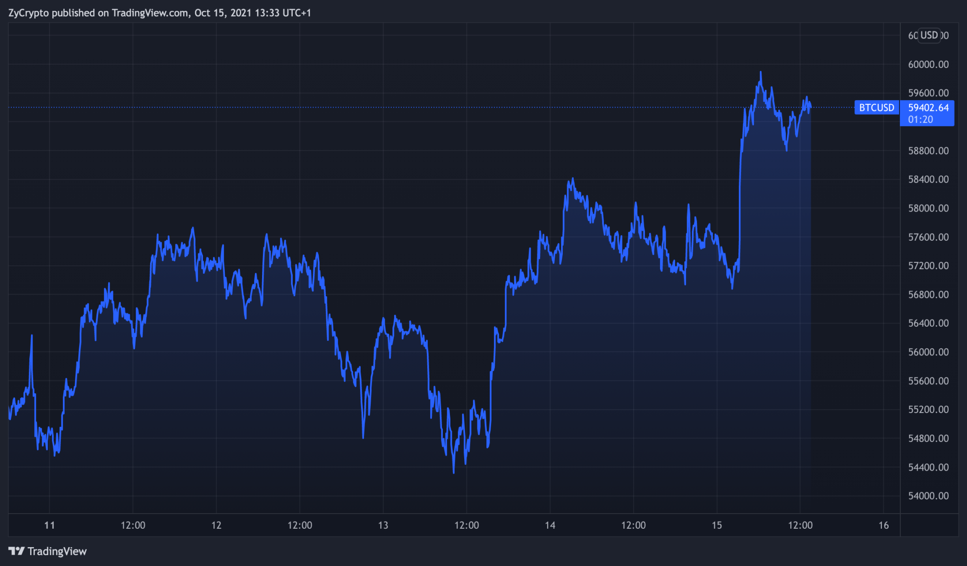Click the date 13 on time axis

coord(383,525)
